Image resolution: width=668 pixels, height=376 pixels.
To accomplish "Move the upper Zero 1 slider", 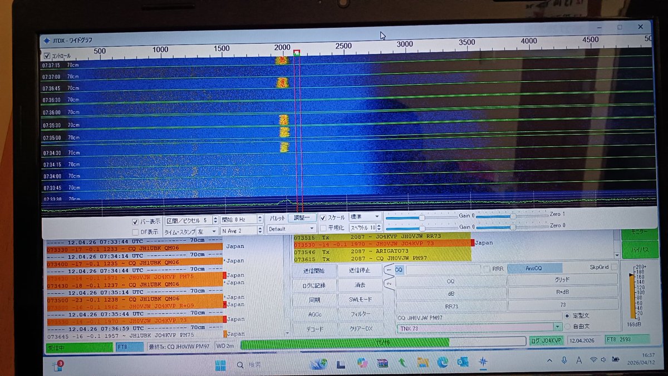I will (512, 216).
